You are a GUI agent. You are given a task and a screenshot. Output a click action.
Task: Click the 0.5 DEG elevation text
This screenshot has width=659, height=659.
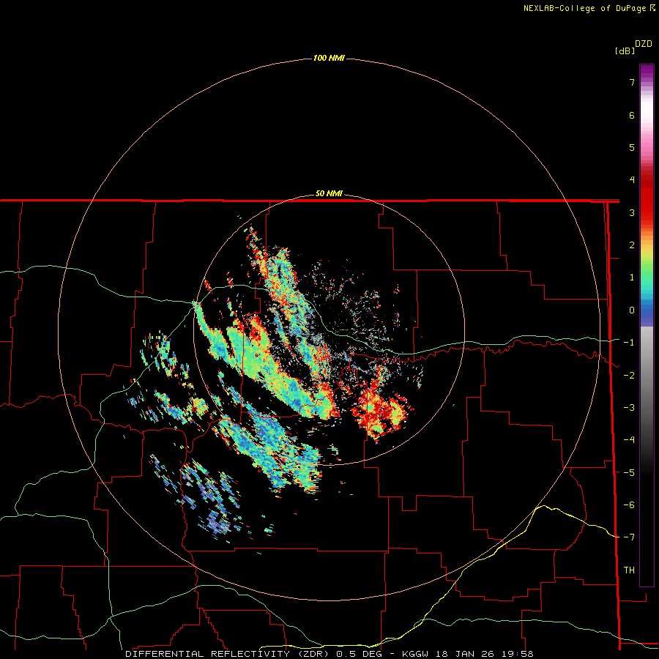(x=359, y=654)
